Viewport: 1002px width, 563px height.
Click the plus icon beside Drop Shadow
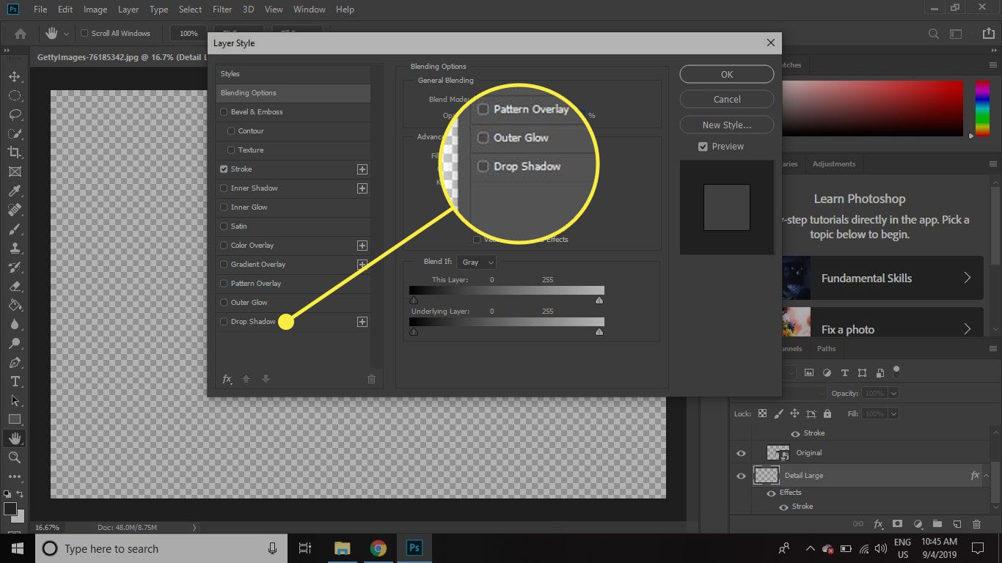click(x=362, y=322)
